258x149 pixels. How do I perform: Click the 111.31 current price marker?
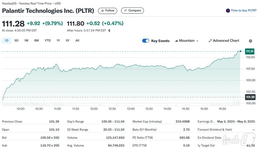click(250, 51)
